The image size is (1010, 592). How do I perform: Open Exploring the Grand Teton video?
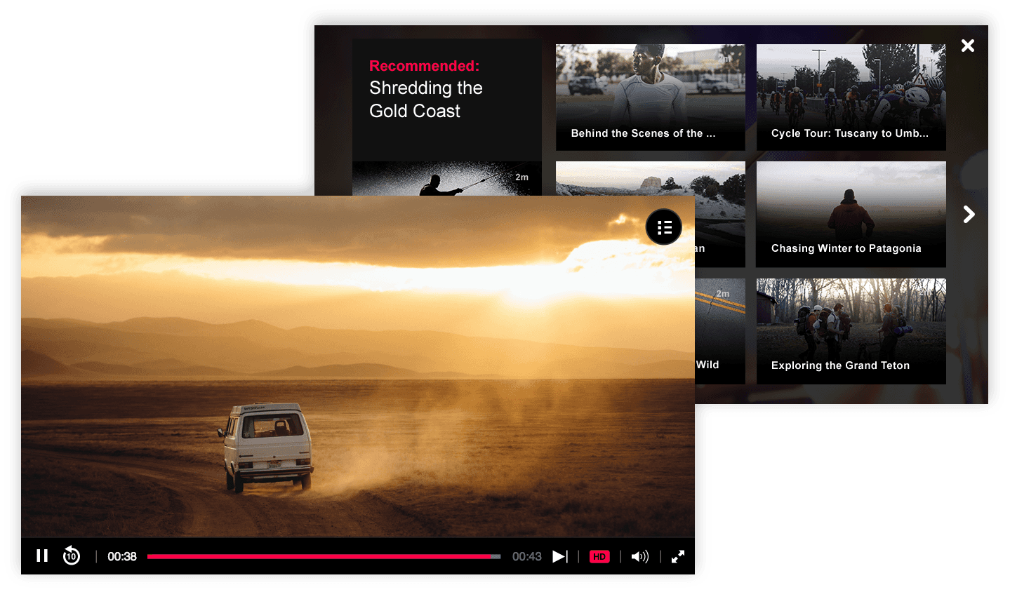pos(851,331)
